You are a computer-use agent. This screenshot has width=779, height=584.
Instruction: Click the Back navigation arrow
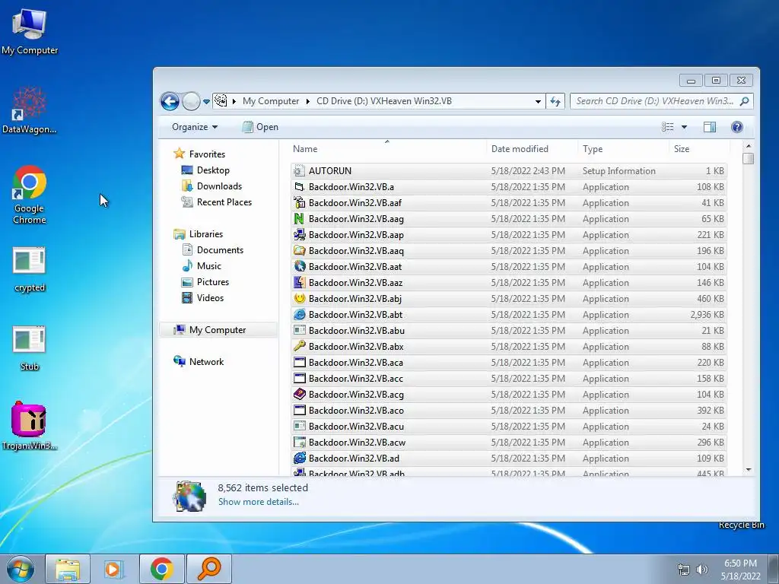tap(170, 101)
